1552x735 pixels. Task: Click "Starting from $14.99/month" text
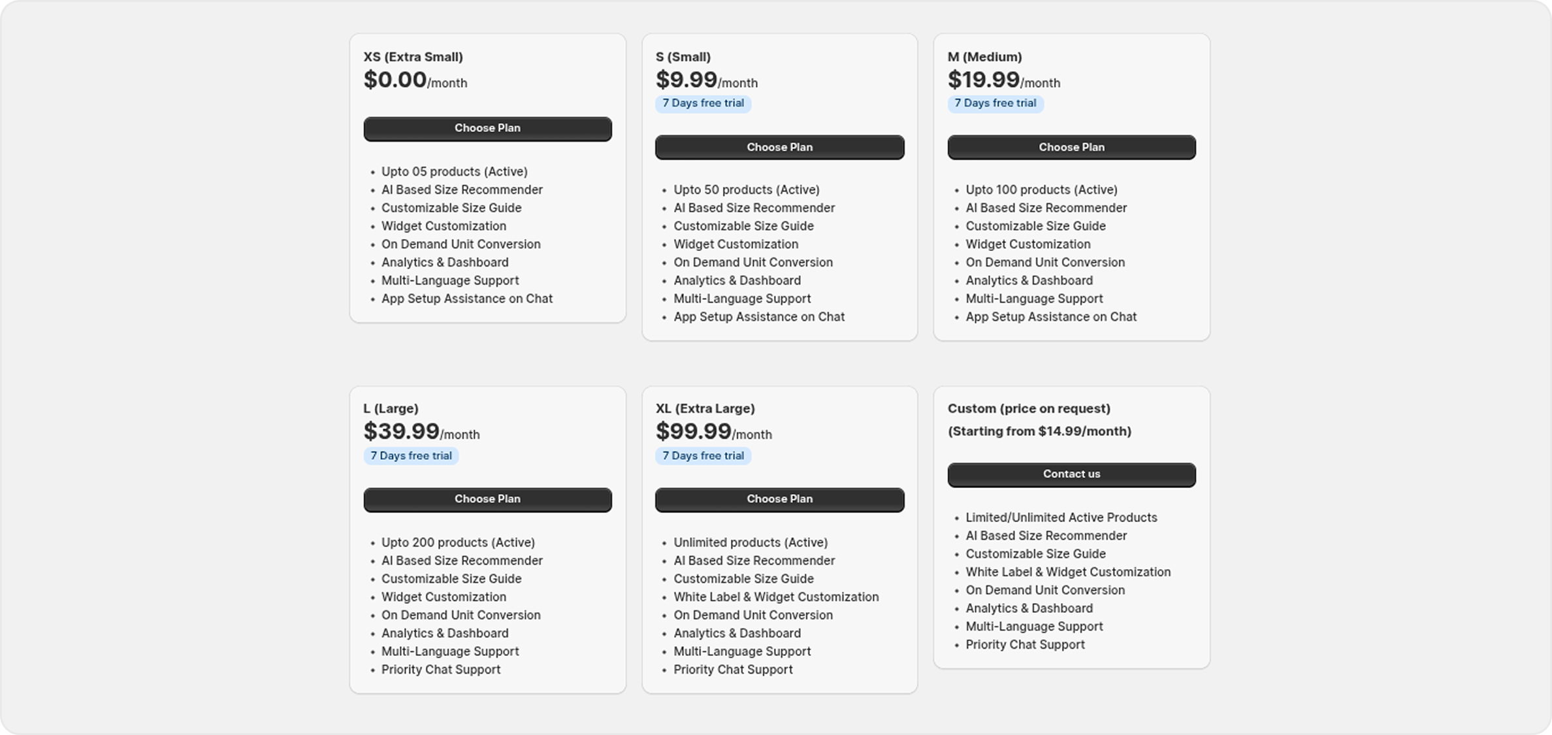point(1039,431)
